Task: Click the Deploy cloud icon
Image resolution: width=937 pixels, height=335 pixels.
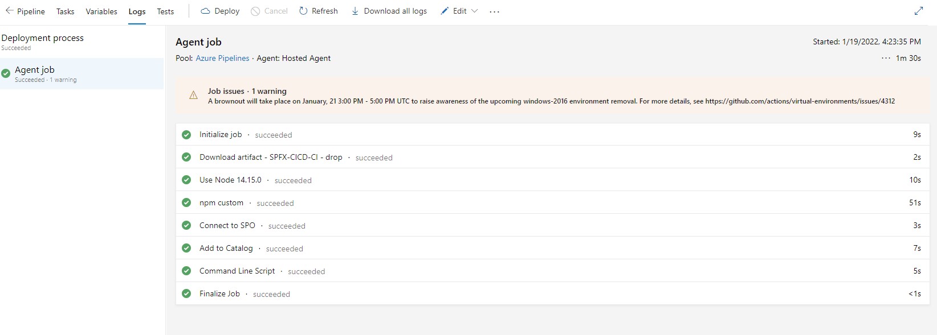Action: pos(206,11)
